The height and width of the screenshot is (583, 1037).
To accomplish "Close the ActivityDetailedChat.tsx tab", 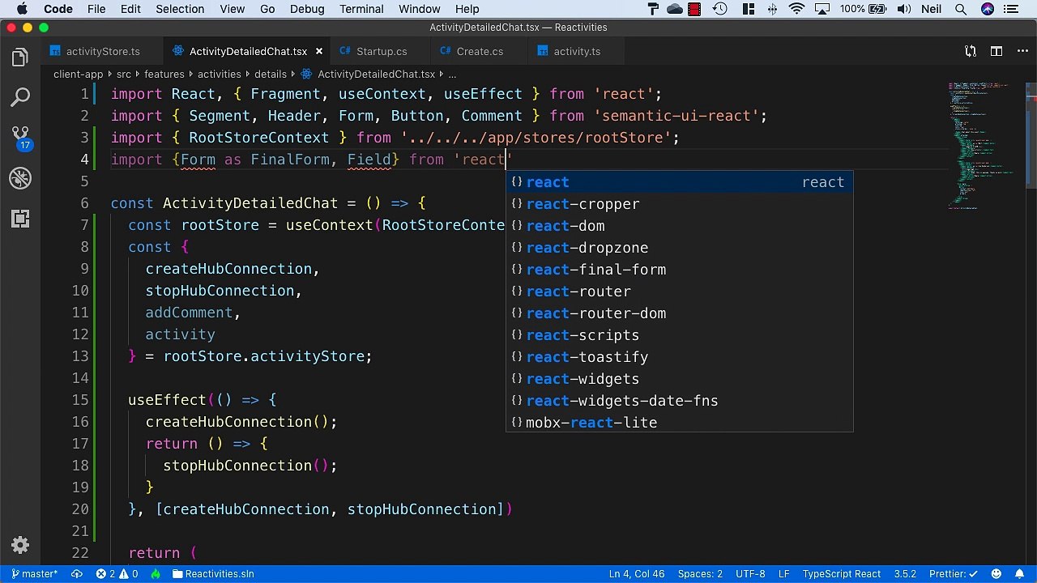I will pos(319,51).
